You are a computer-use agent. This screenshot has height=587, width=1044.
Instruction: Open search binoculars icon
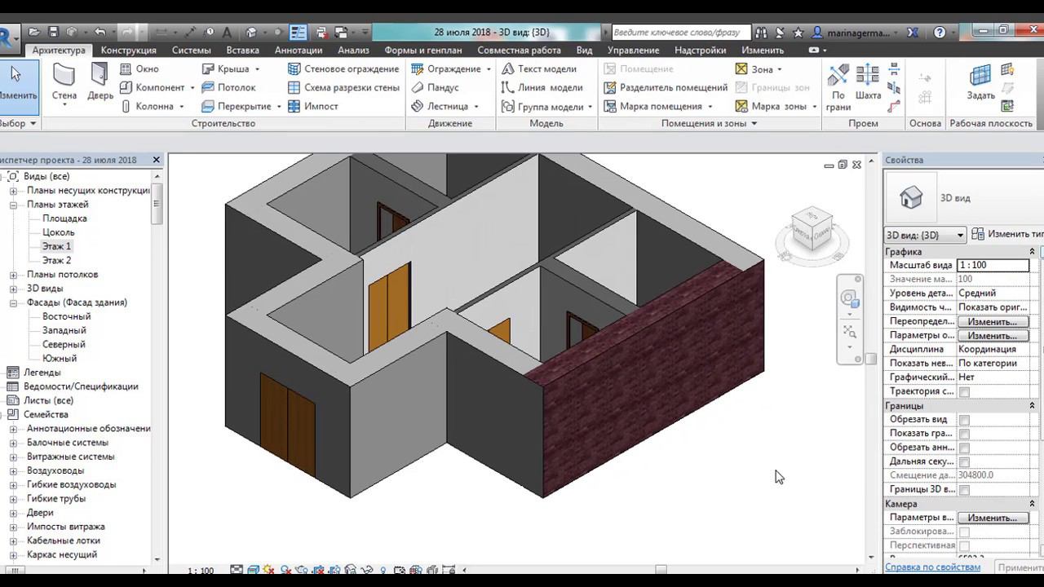[761, 33]
